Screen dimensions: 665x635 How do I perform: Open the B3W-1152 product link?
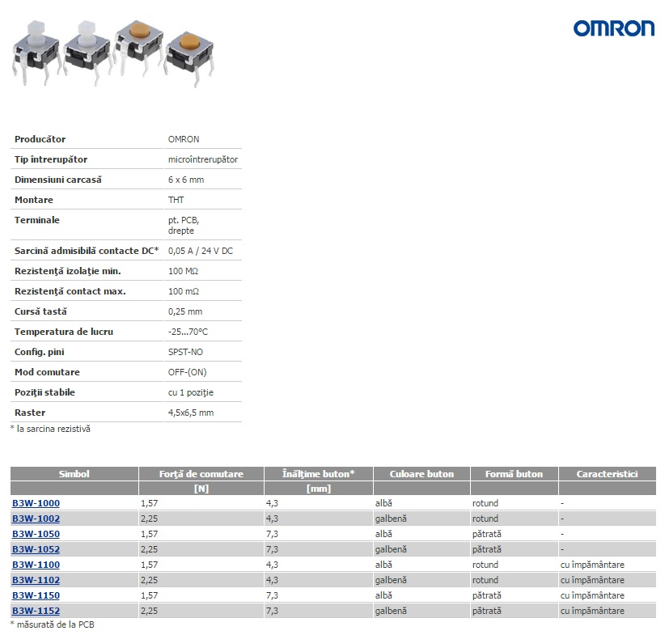[36, 611]
